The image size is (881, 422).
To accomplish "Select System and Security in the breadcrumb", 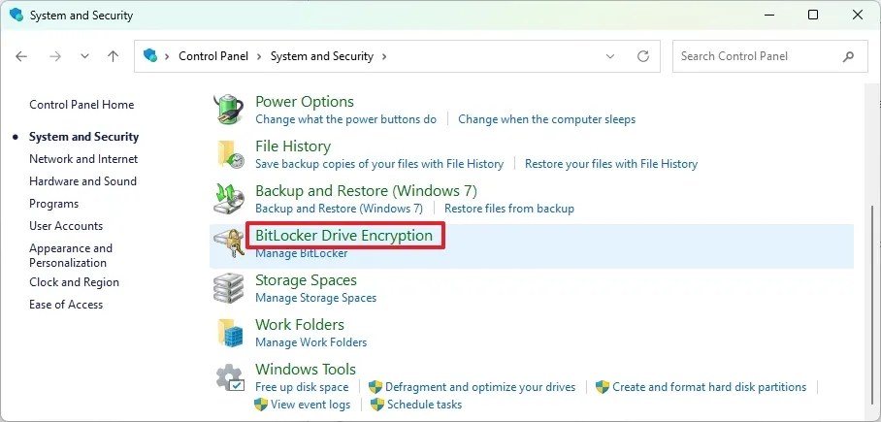I will coord(322,56).
